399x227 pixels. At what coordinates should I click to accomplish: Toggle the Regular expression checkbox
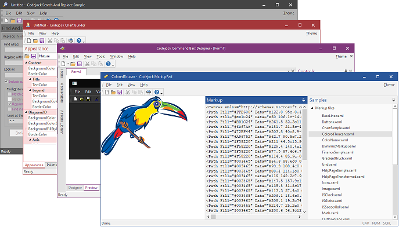pos(10,104)
